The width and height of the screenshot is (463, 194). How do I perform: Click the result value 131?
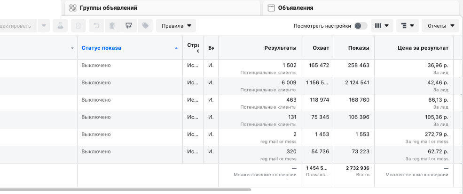292,117
